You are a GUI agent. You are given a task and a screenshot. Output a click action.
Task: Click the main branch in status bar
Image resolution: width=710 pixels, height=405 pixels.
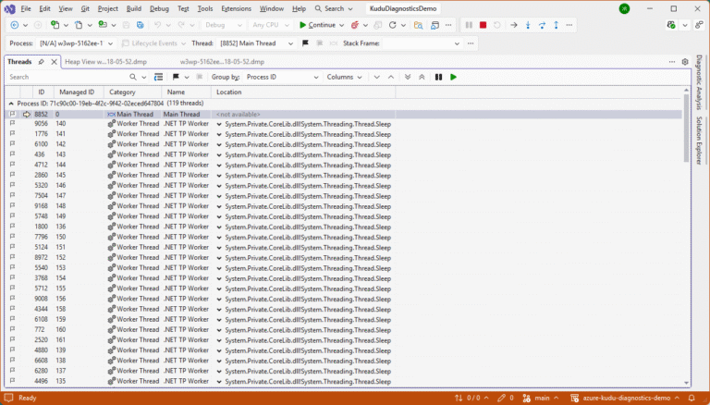tap(541, 398)
